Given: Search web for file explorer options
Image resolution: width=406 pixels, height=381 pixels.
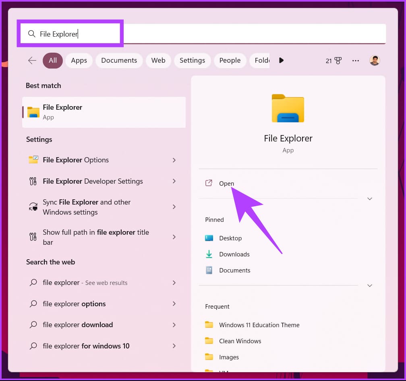Looking at the screenshot, I should pos(104,304).
